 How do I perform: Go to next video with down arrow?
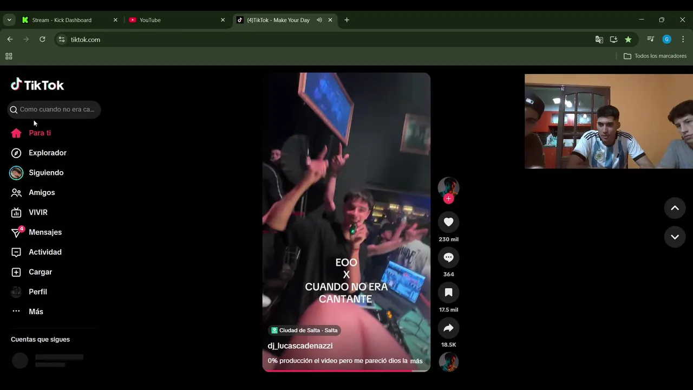675,237
